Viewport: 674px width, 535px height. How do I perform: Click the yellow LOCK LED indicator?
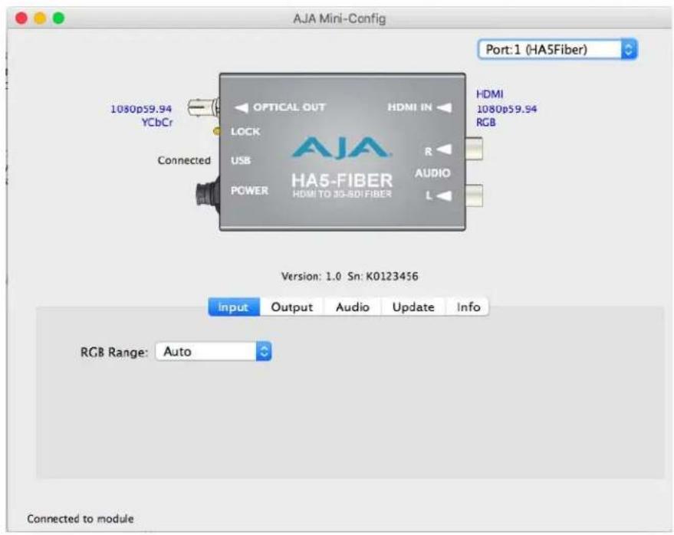(x=217, y=131)
